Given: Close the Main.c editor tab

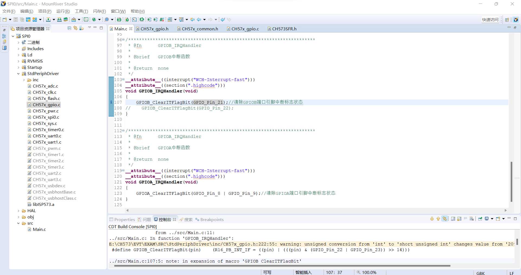Looking at the screenshot, I should click(131, 29).
